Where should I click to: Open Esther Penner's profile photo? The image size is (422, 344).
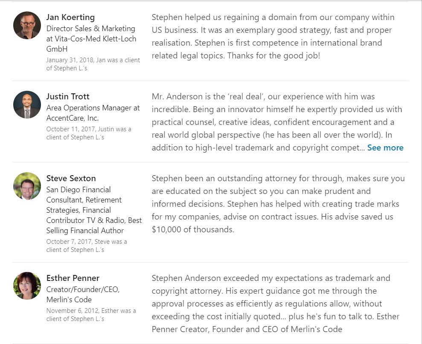tap(27, 286)
